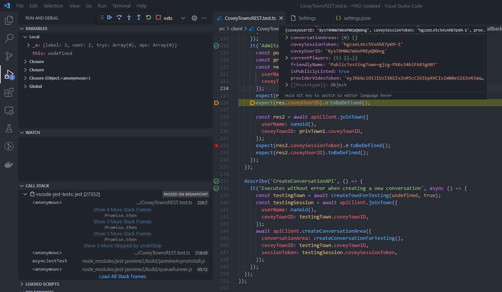Open the Terminal menu
This screenshot has height=292, width=502.
tap(121, 6)
